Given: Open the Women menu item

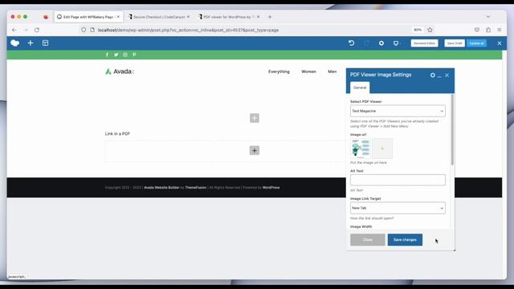Looking at the screenshot, I should (308, 71).
